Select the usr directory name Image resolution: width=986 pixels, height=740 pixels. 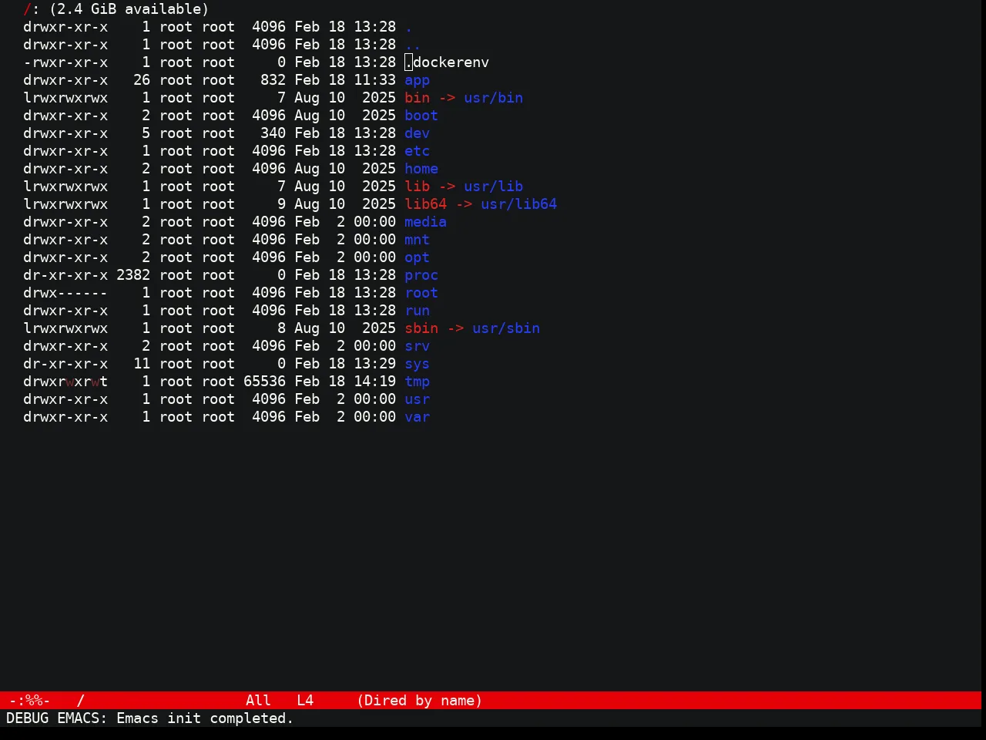tap(417, 399)
